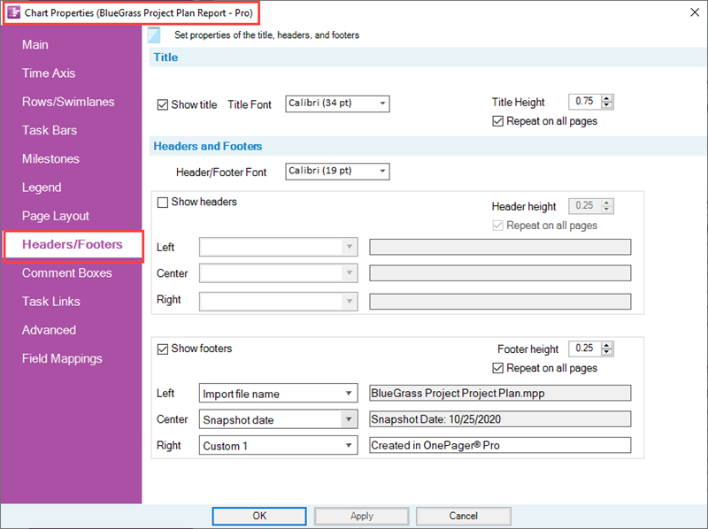Image resolution: width=708 pixels, height=529 pixels.
Task: Open the Time Axis tab
Action: [49, 73]
